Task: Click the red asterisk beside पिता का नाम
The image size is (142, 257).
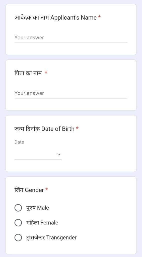Action: [46, 73]
